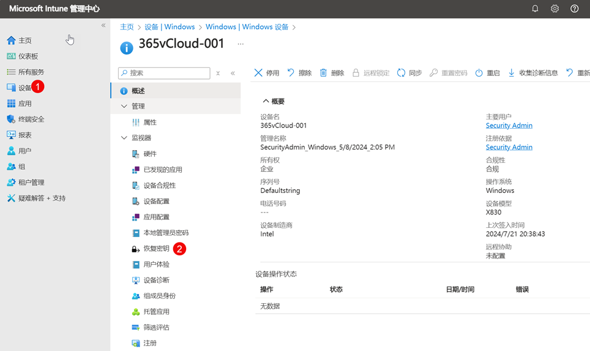Click Microsoft Intune 管理中心 title

click(x=54, y=9)
